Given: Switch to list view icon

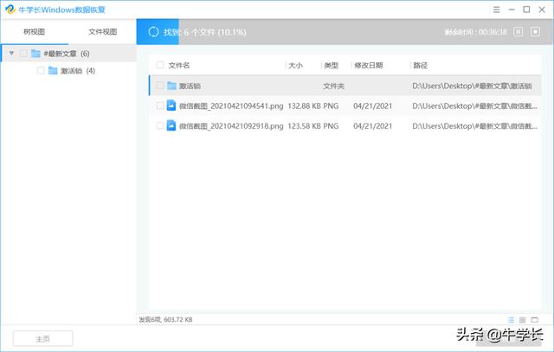Looking at the screenshot, I should [511, 320].
